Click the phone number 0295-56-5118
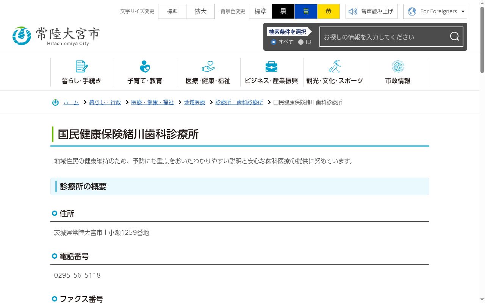The image size is (485, 303). [77, 275]
